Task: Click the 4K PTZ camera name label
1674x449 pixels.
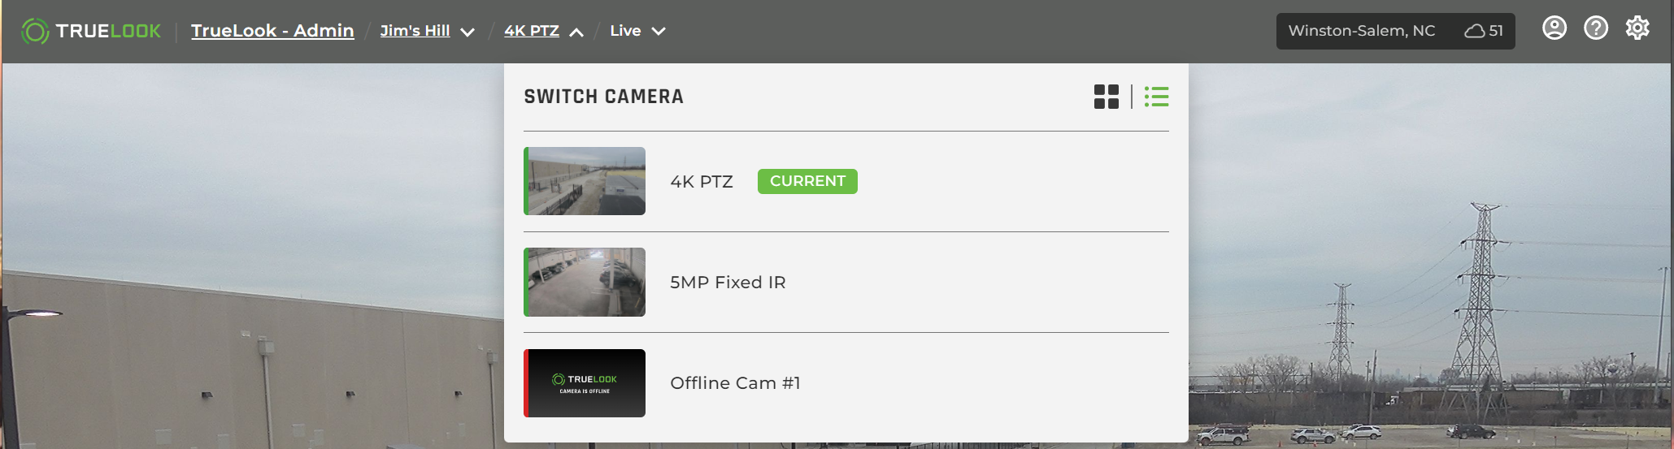Action: (x=702, y=181)
